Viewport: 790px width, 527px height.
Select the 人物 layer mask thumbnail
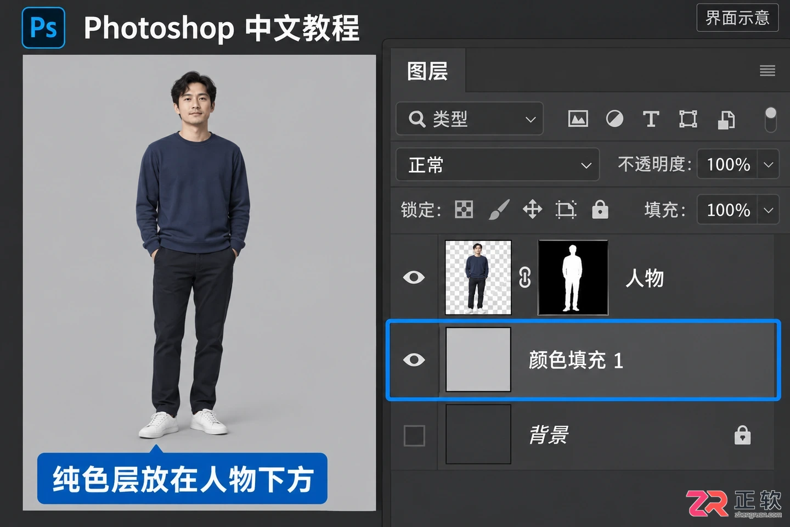573,277
